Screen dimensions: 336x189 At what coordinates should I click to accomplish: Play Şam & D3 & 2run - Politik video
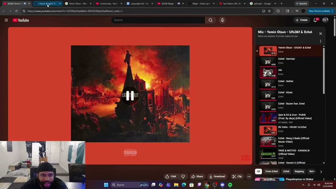(289, 118)
